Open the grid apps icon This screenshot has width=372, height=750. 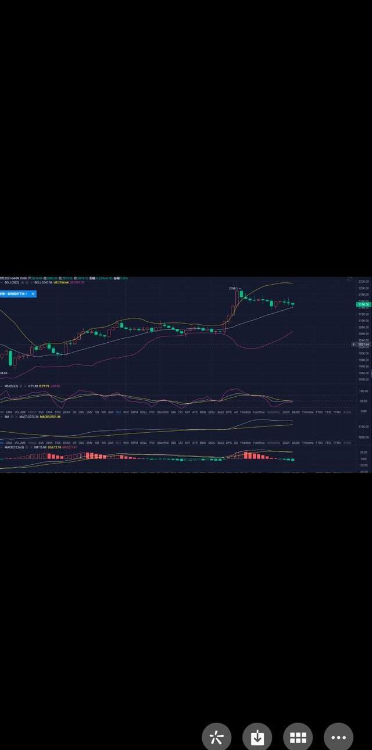[x=298, y=738]
